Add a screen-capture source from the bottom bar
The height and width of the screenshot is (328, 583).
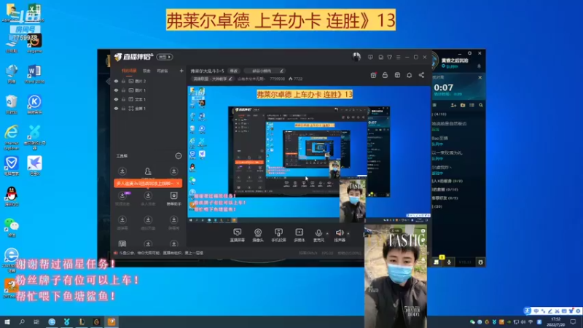238,235
